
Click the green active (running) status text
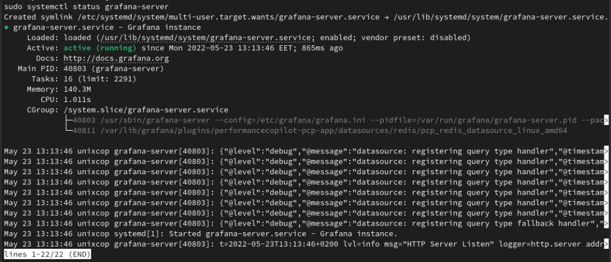click(100, 48)
